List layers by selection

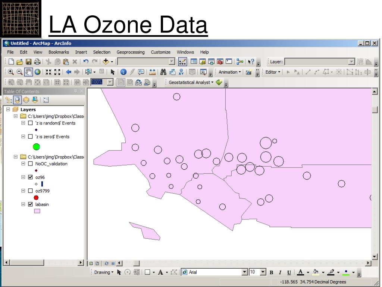coord(35,100)
